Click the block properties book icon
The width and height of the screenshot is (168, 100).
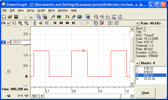pos(88,17)
